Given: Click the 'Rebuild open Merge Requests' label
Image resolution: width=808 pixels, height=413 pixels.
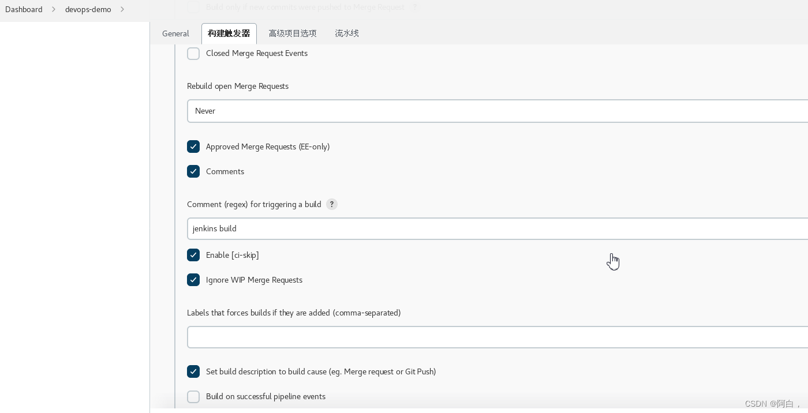Looking at the screenshot, I should [238, 86].
